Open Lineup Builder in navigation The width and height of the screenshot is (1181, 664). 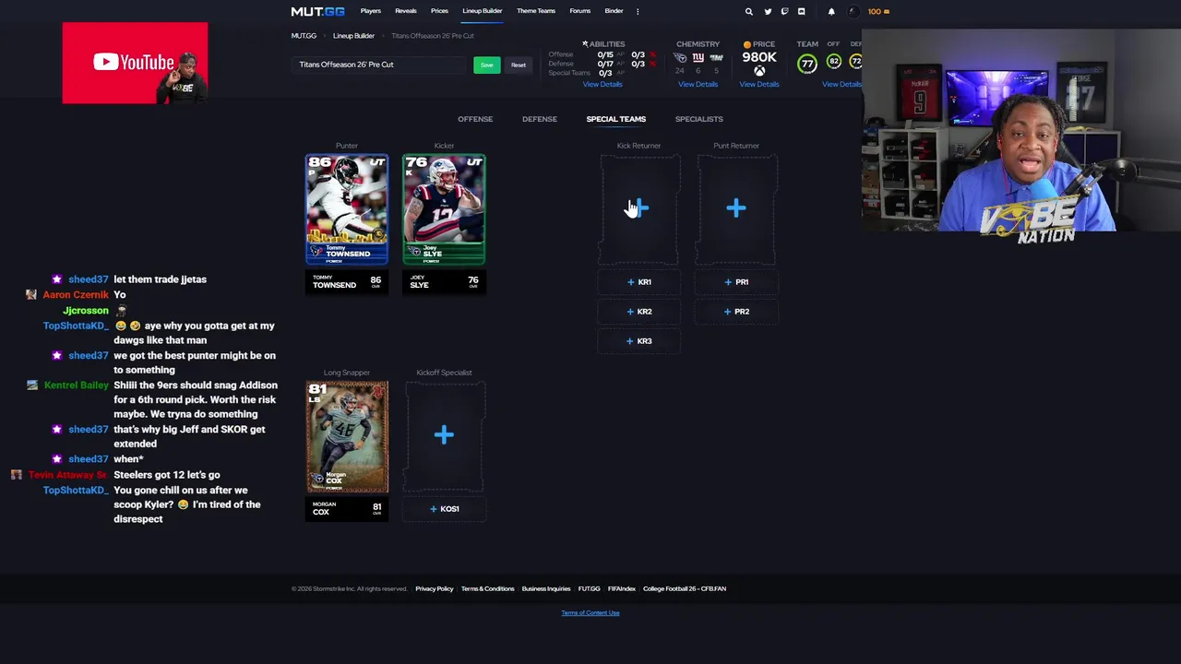pyautogui.click(x=483, y=11)
